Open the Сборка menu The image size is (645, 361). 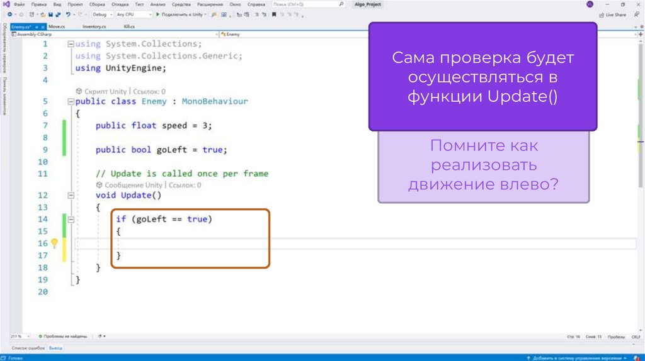(97, 4)
